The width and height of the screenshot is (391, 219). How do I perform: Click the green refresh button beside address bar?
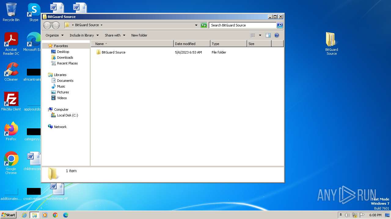pos(204,25)
